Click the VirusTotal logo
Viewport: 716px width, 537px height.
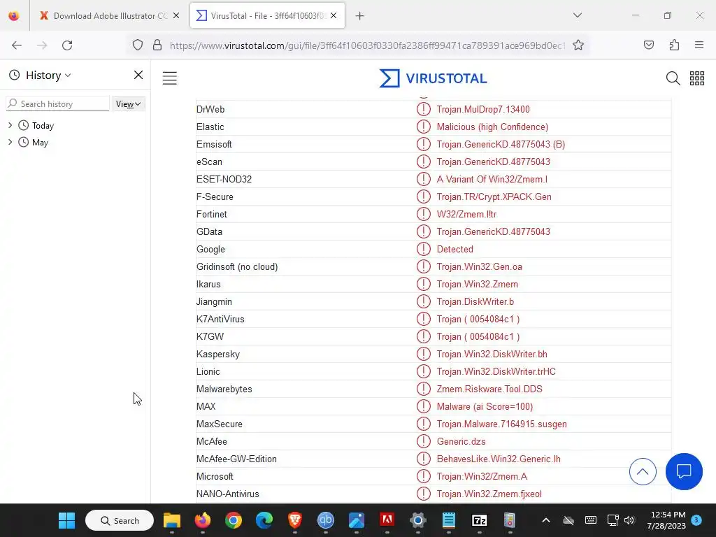433,78
